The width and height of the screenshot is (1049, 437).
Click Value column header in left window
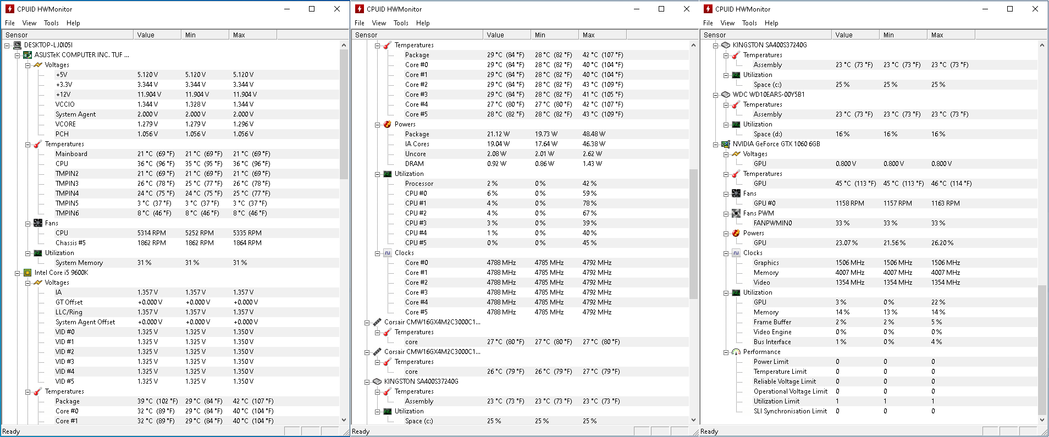pos(157,35)
